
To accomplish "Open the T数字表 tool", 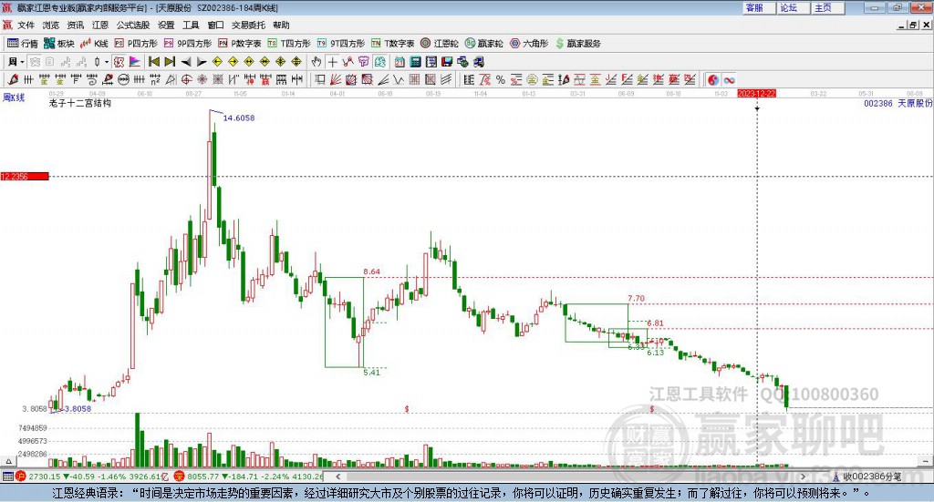I will (x=392, y=44).
